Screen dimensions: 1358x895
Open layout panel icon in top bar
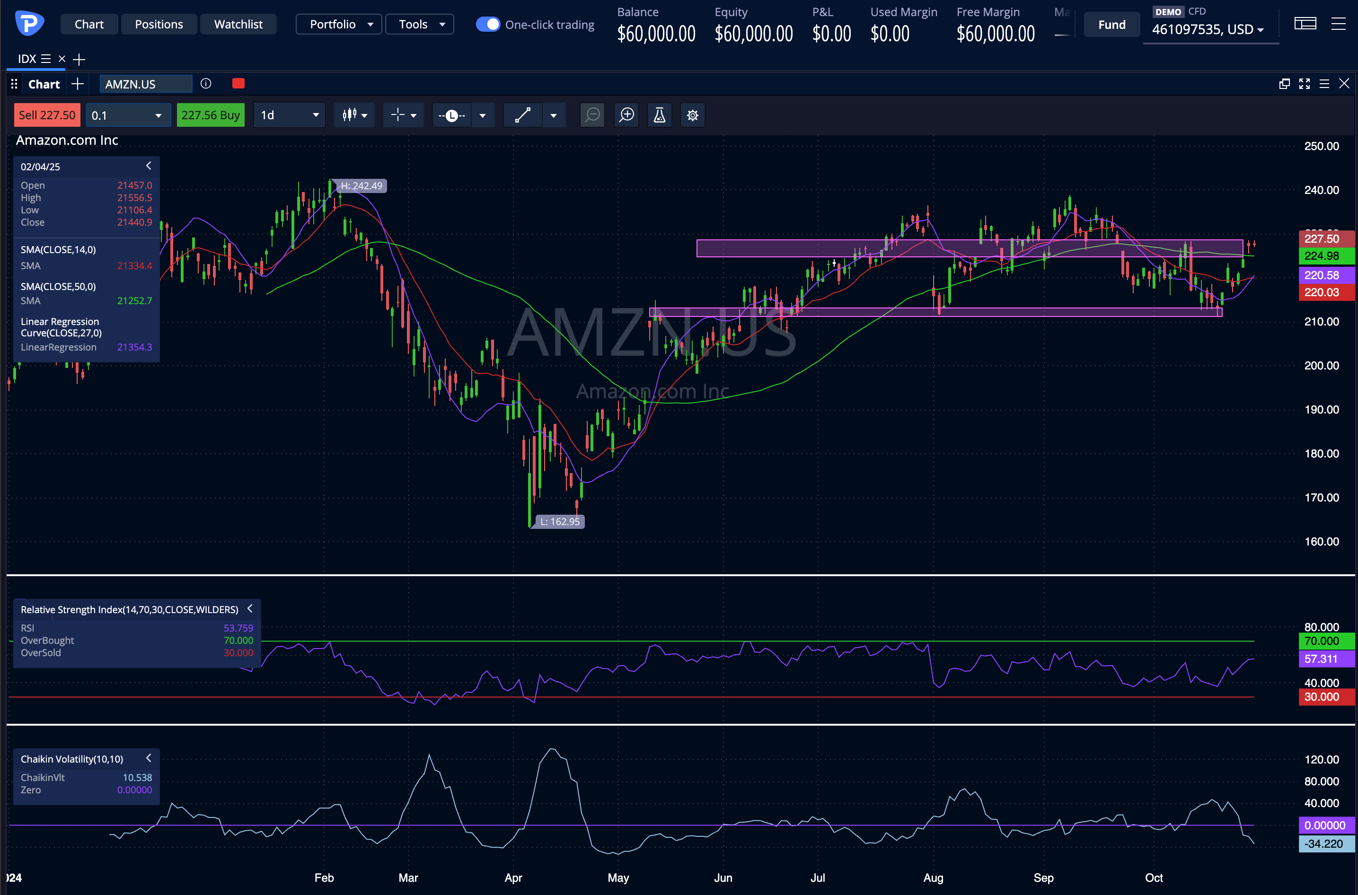pyautogui.click(x=1305, y=24)
